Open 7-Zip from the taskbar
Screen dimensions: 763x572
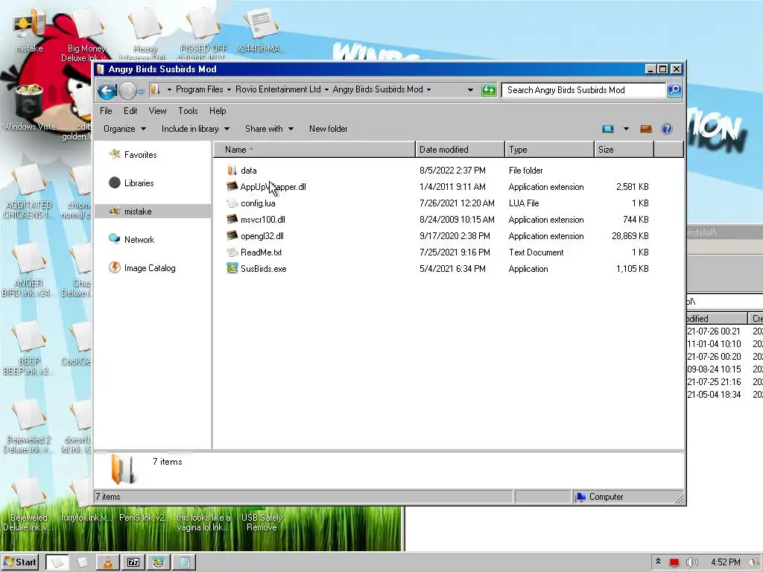(x=133, y=562)
